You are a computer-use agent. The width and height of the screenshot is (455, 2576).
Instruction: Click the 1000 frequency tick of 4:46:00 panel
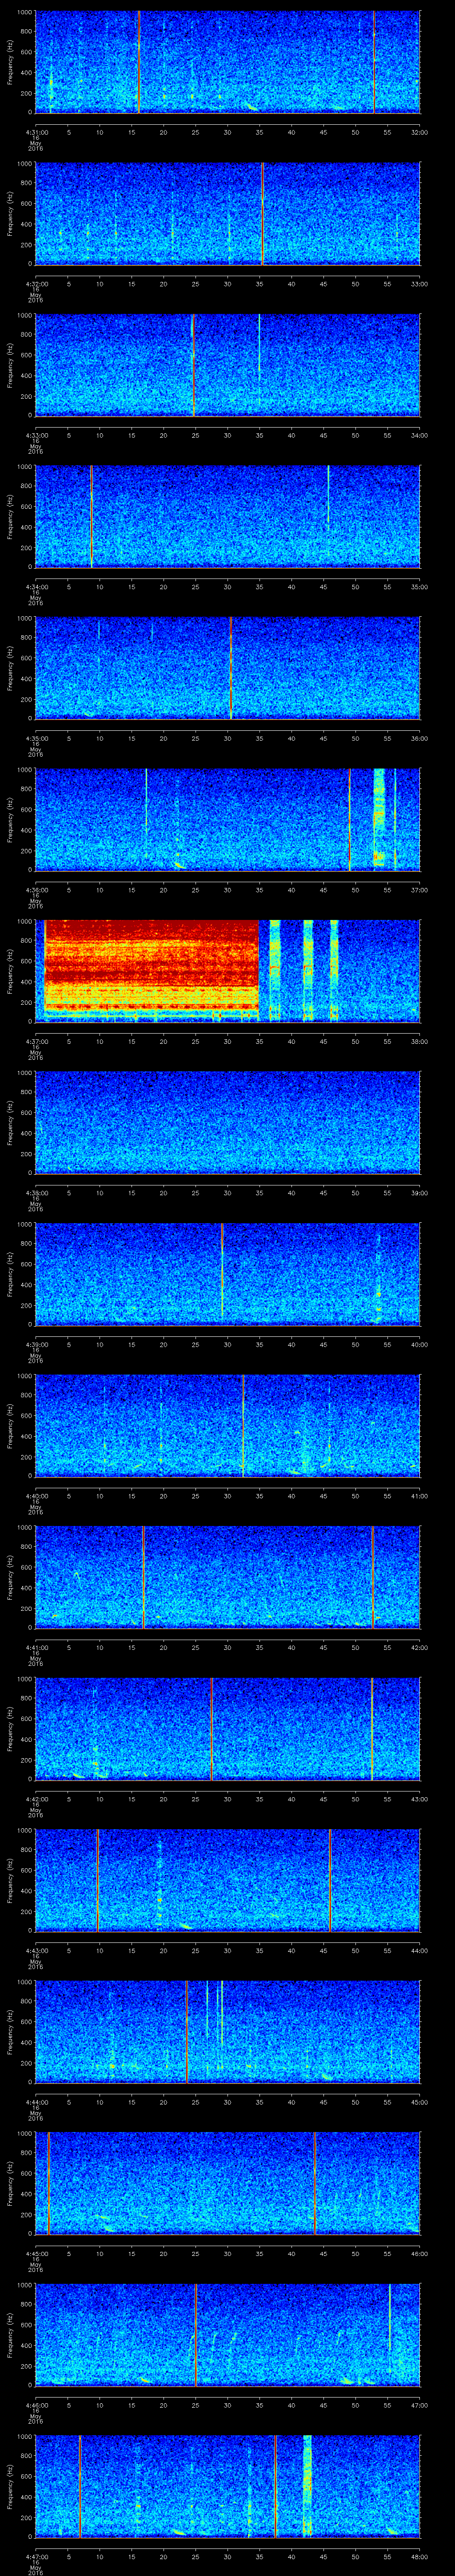[x=24, y=2286]
